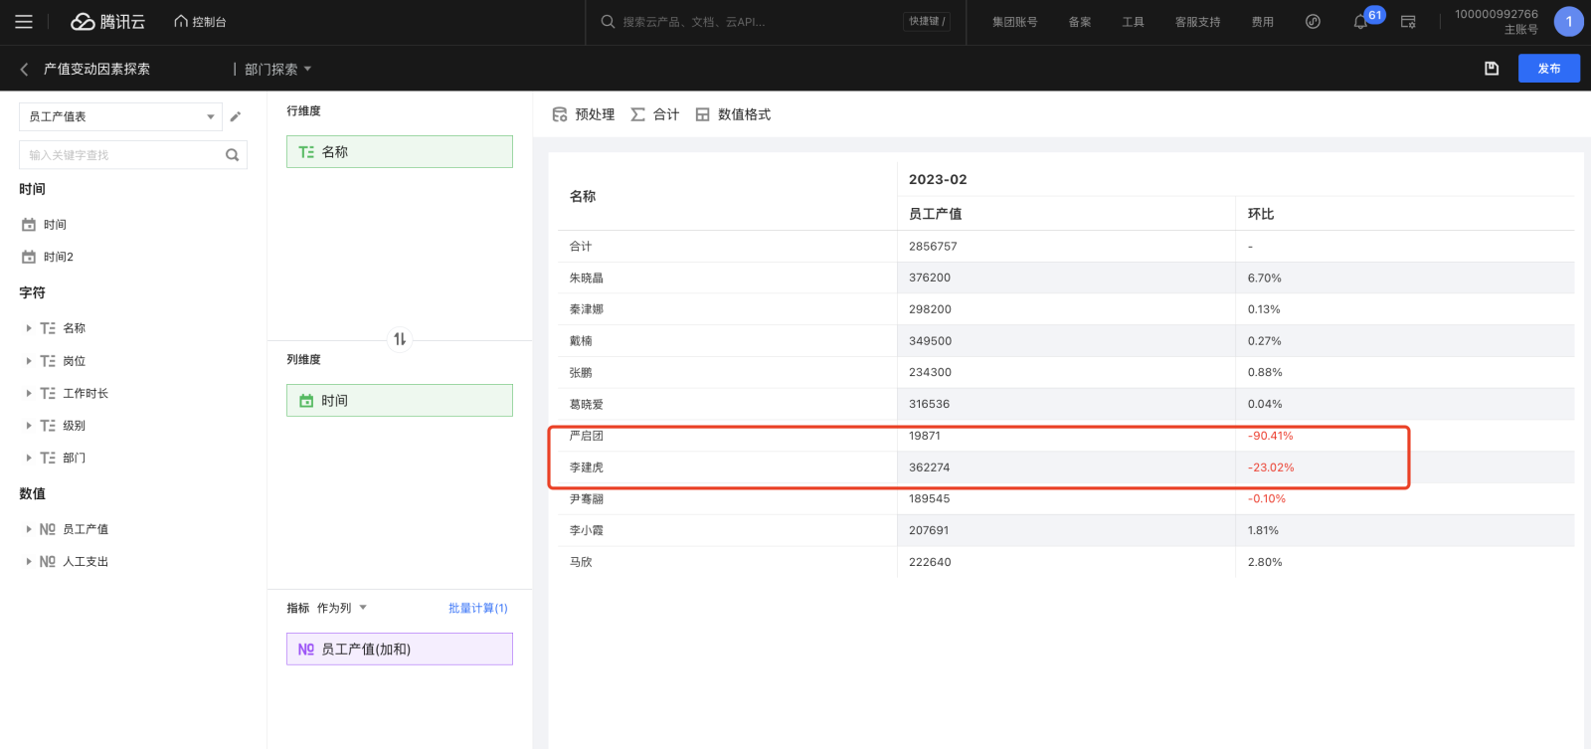Click the No icon beside 人工支出
Screen dimensions: 1591x749
tap(48, 561)
